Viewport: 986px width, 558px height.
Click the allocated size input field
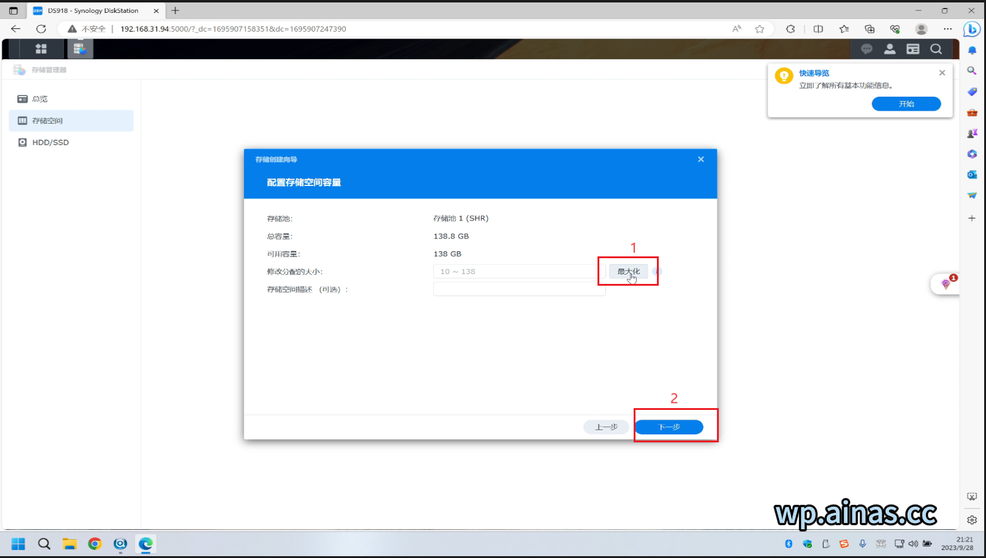(x=519, y=272)
